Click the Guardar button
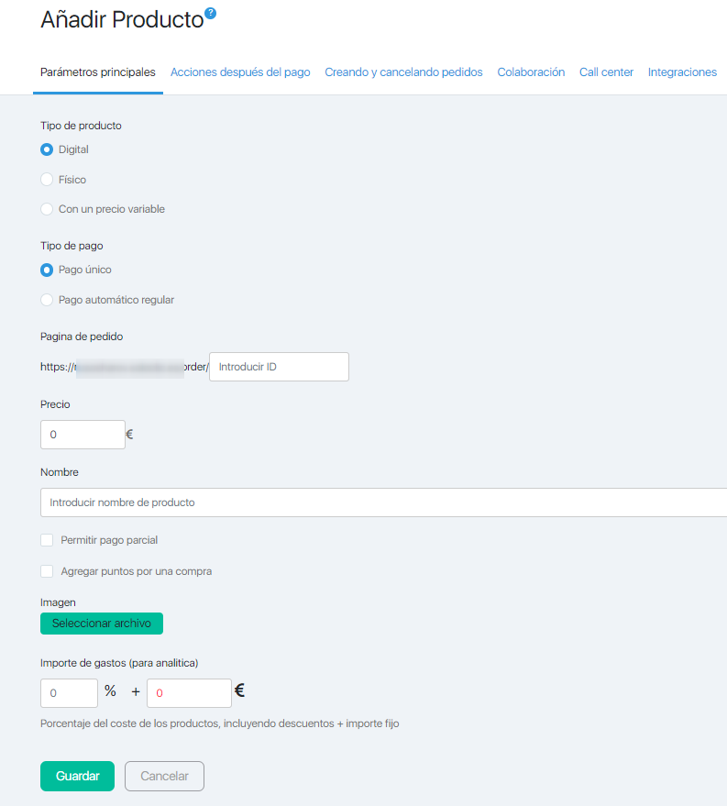 [77, 776]
